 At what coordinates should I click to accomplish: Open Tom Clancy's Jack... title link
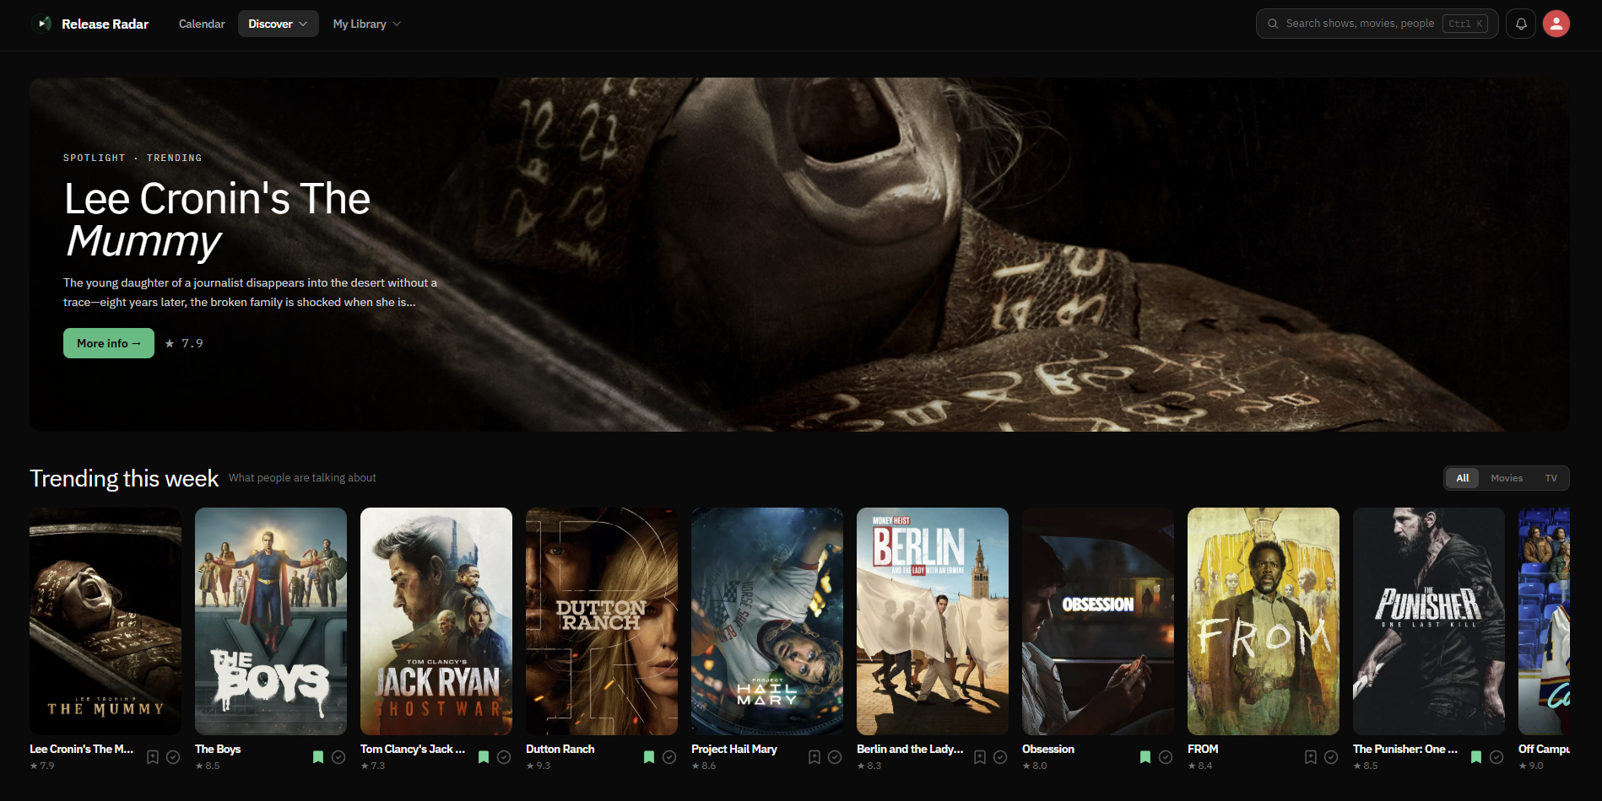pos(413,749)
